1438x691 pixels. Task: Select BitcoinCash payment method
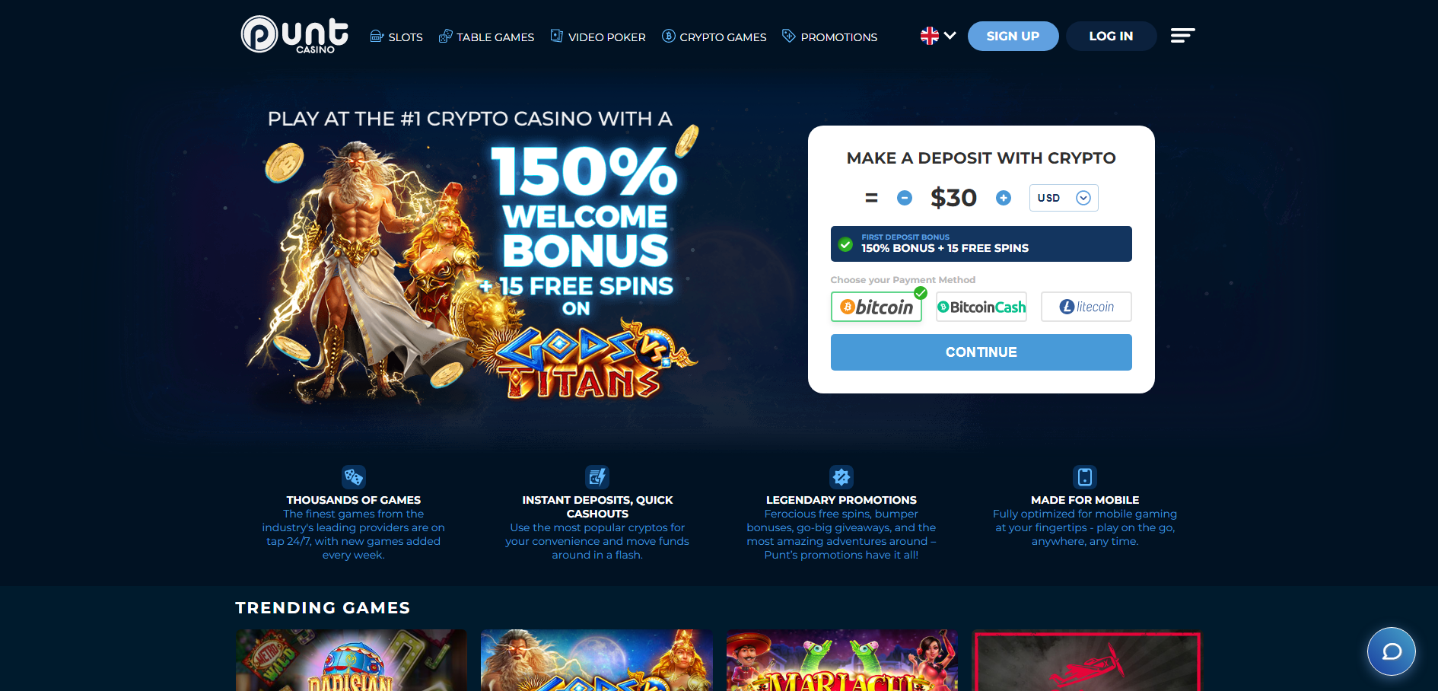click(x=981, y=307)
